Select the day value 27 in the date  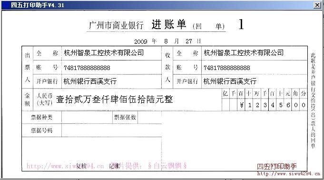[189, 41]
